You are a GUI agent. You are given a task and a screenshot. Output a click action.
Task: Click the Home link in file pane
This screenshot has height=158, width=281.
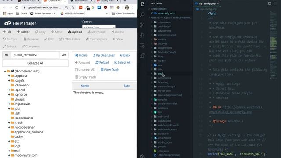pyautogui.click(x=81, y=55)
